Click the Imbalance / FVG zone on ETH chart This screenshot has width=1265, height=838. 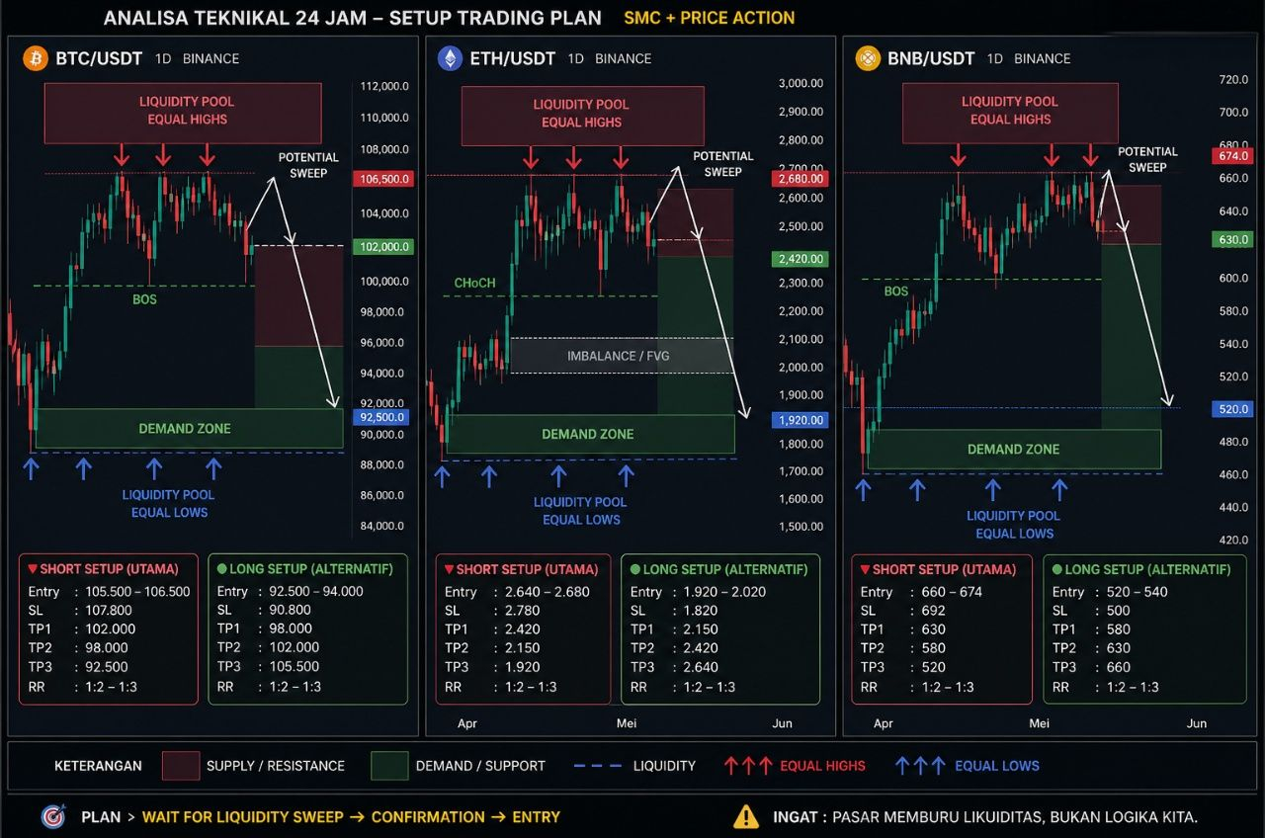[622, 356]
